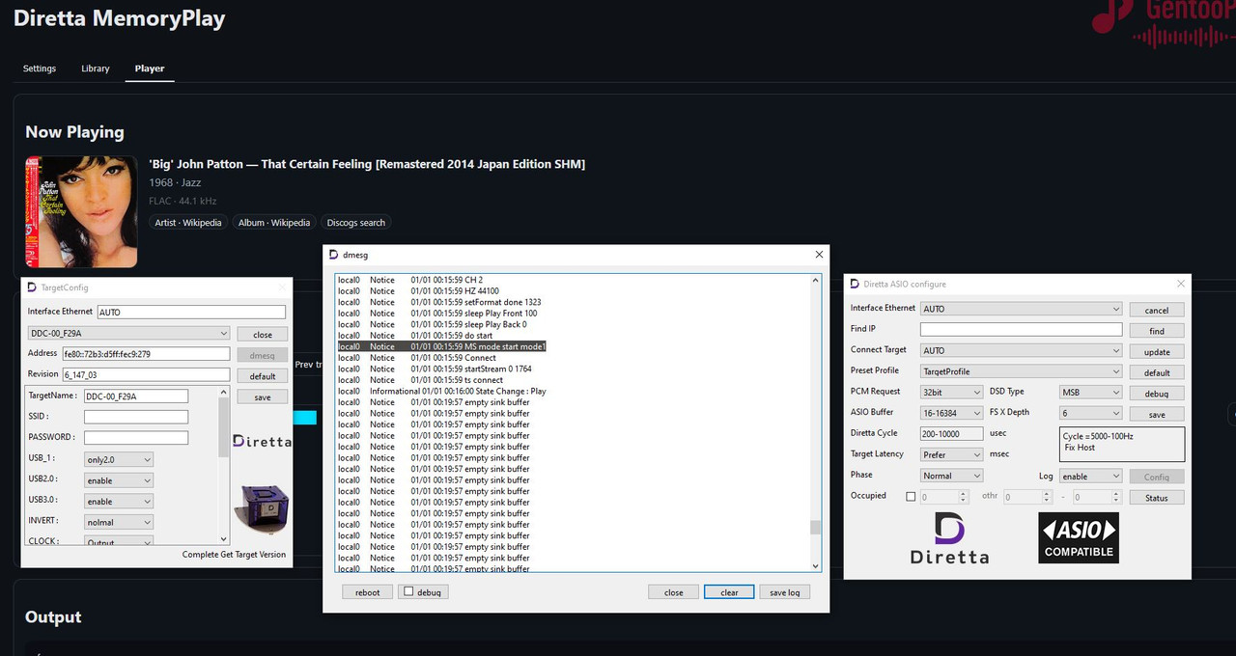Click clear in dmesg window
This screenshot has width=1236, height=656.
(729, 592)
